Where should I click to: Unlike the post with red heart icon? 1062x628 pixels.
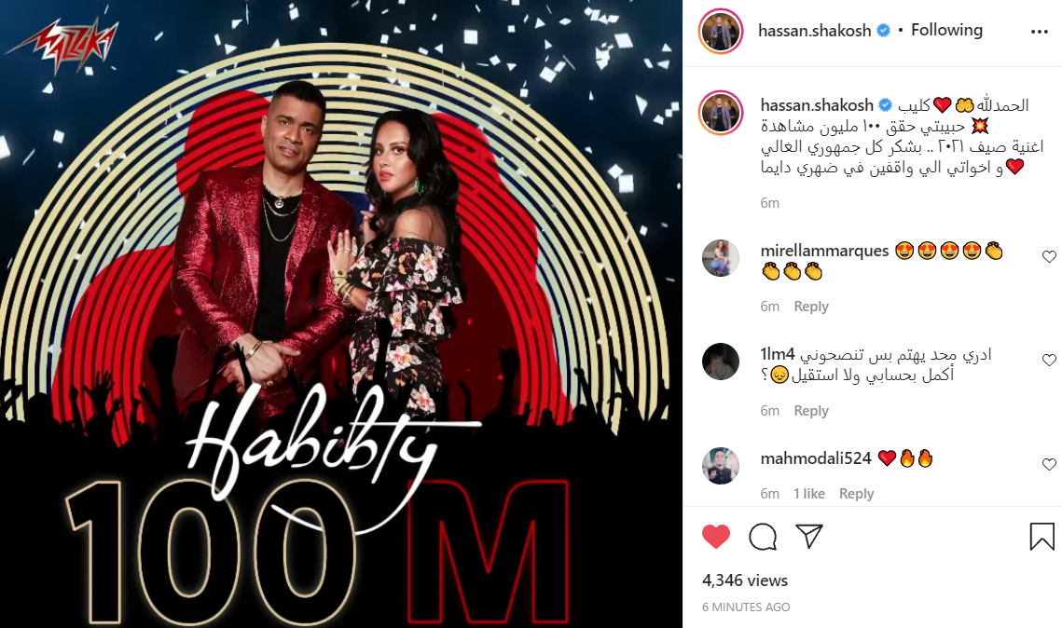click(x=716, y=537)
